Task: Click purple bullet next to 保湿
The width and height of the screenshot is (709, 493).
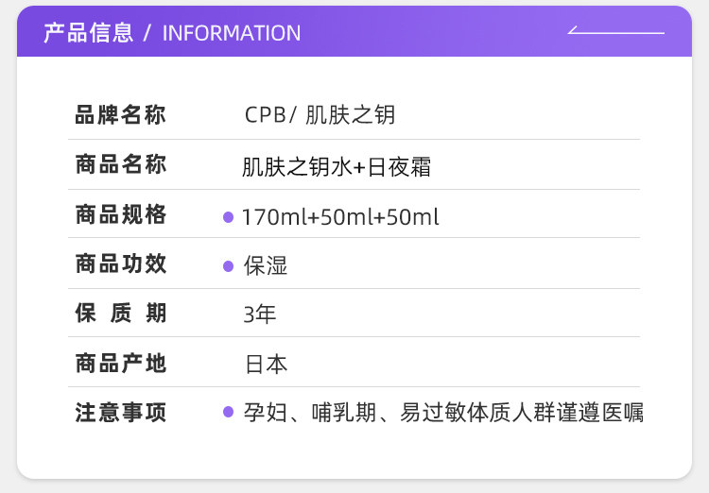Action: [x=228, y=266]
